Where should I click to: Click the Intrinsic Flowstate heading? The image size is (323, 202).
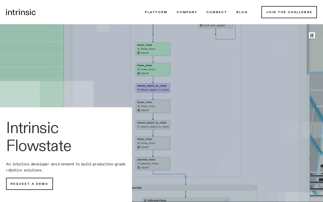coord(39,137)
